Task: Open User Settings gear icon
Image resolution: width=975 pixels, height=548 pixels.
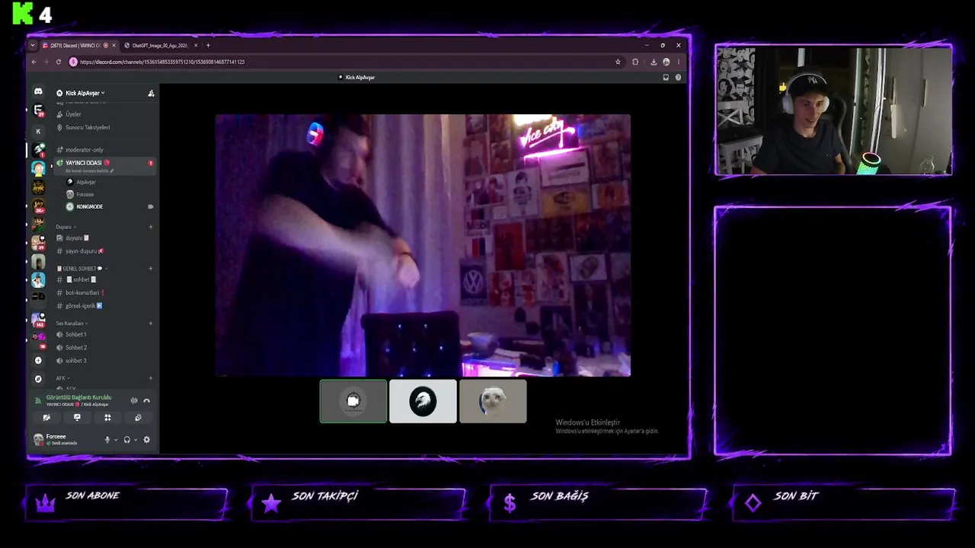Action: point(147,439)
